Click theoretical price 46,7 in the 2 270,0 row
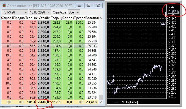The width and height of the screenshot is (186, 109). pos(33,23)
